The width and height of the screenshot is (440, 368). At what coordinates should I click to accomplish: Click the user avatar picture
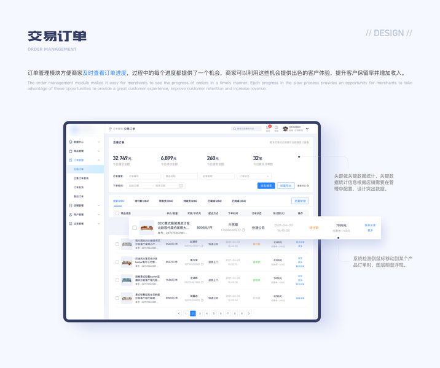[285, 129]
